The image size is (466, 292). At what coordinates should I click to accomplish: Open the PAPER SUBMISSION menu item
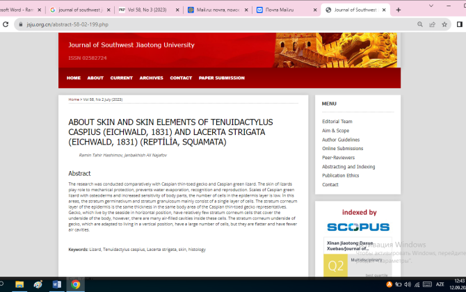click(x=221, y=78)
